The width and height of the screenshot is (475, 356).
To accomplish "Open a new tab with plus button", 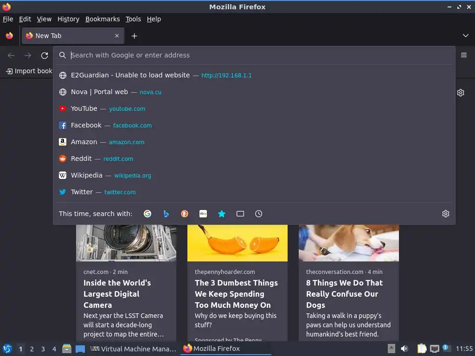I will tap(134, 36).
